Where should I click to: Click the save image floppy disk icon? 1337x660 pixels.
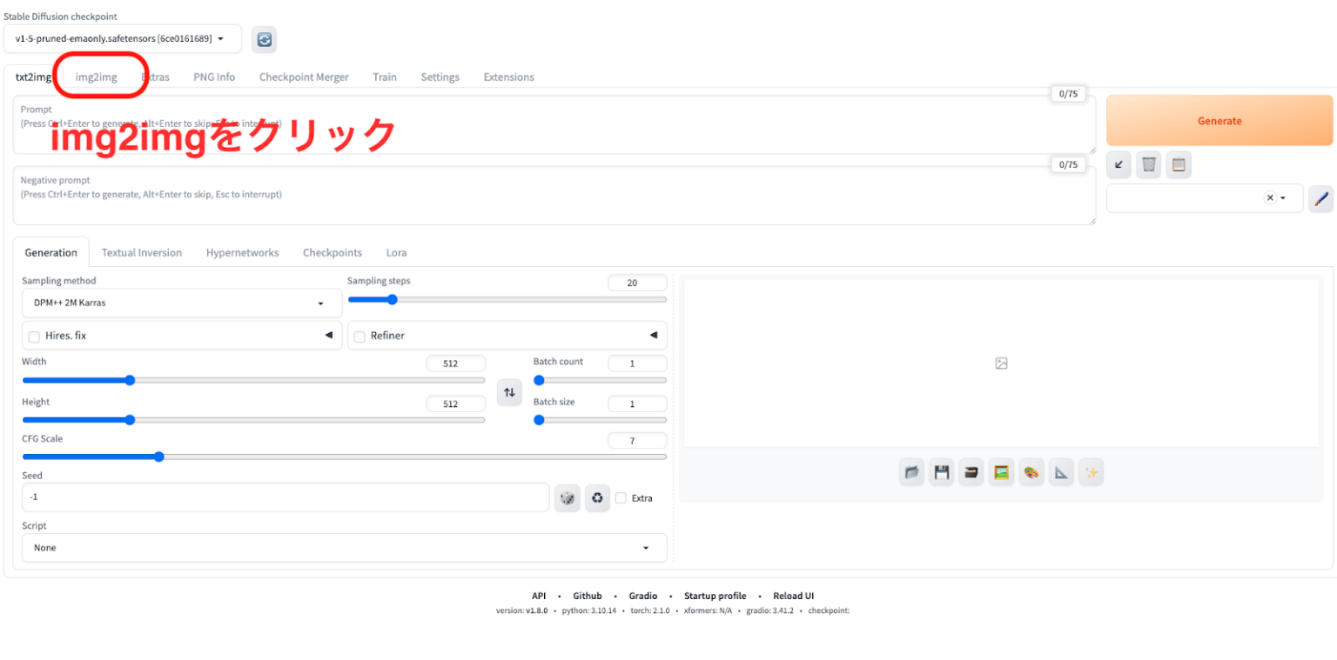click(x=941, y=471)
